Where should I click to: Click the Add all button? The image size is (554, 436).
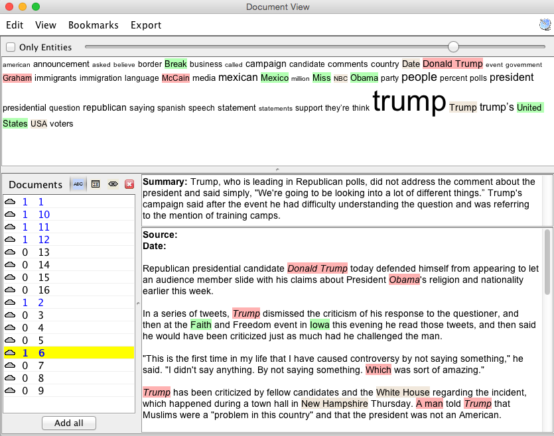click(x=69, y=423)
